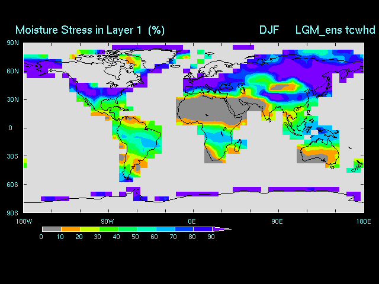The image size is (379, 284).
Task: Click the gray 0–10 legend color segment
Action: tap(51, 229)
